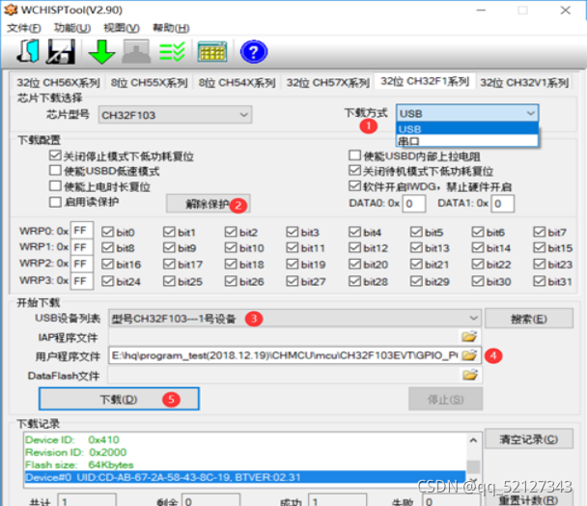
Task: Click the download log scrollbar thumb
Action: (x=474, y=466)
